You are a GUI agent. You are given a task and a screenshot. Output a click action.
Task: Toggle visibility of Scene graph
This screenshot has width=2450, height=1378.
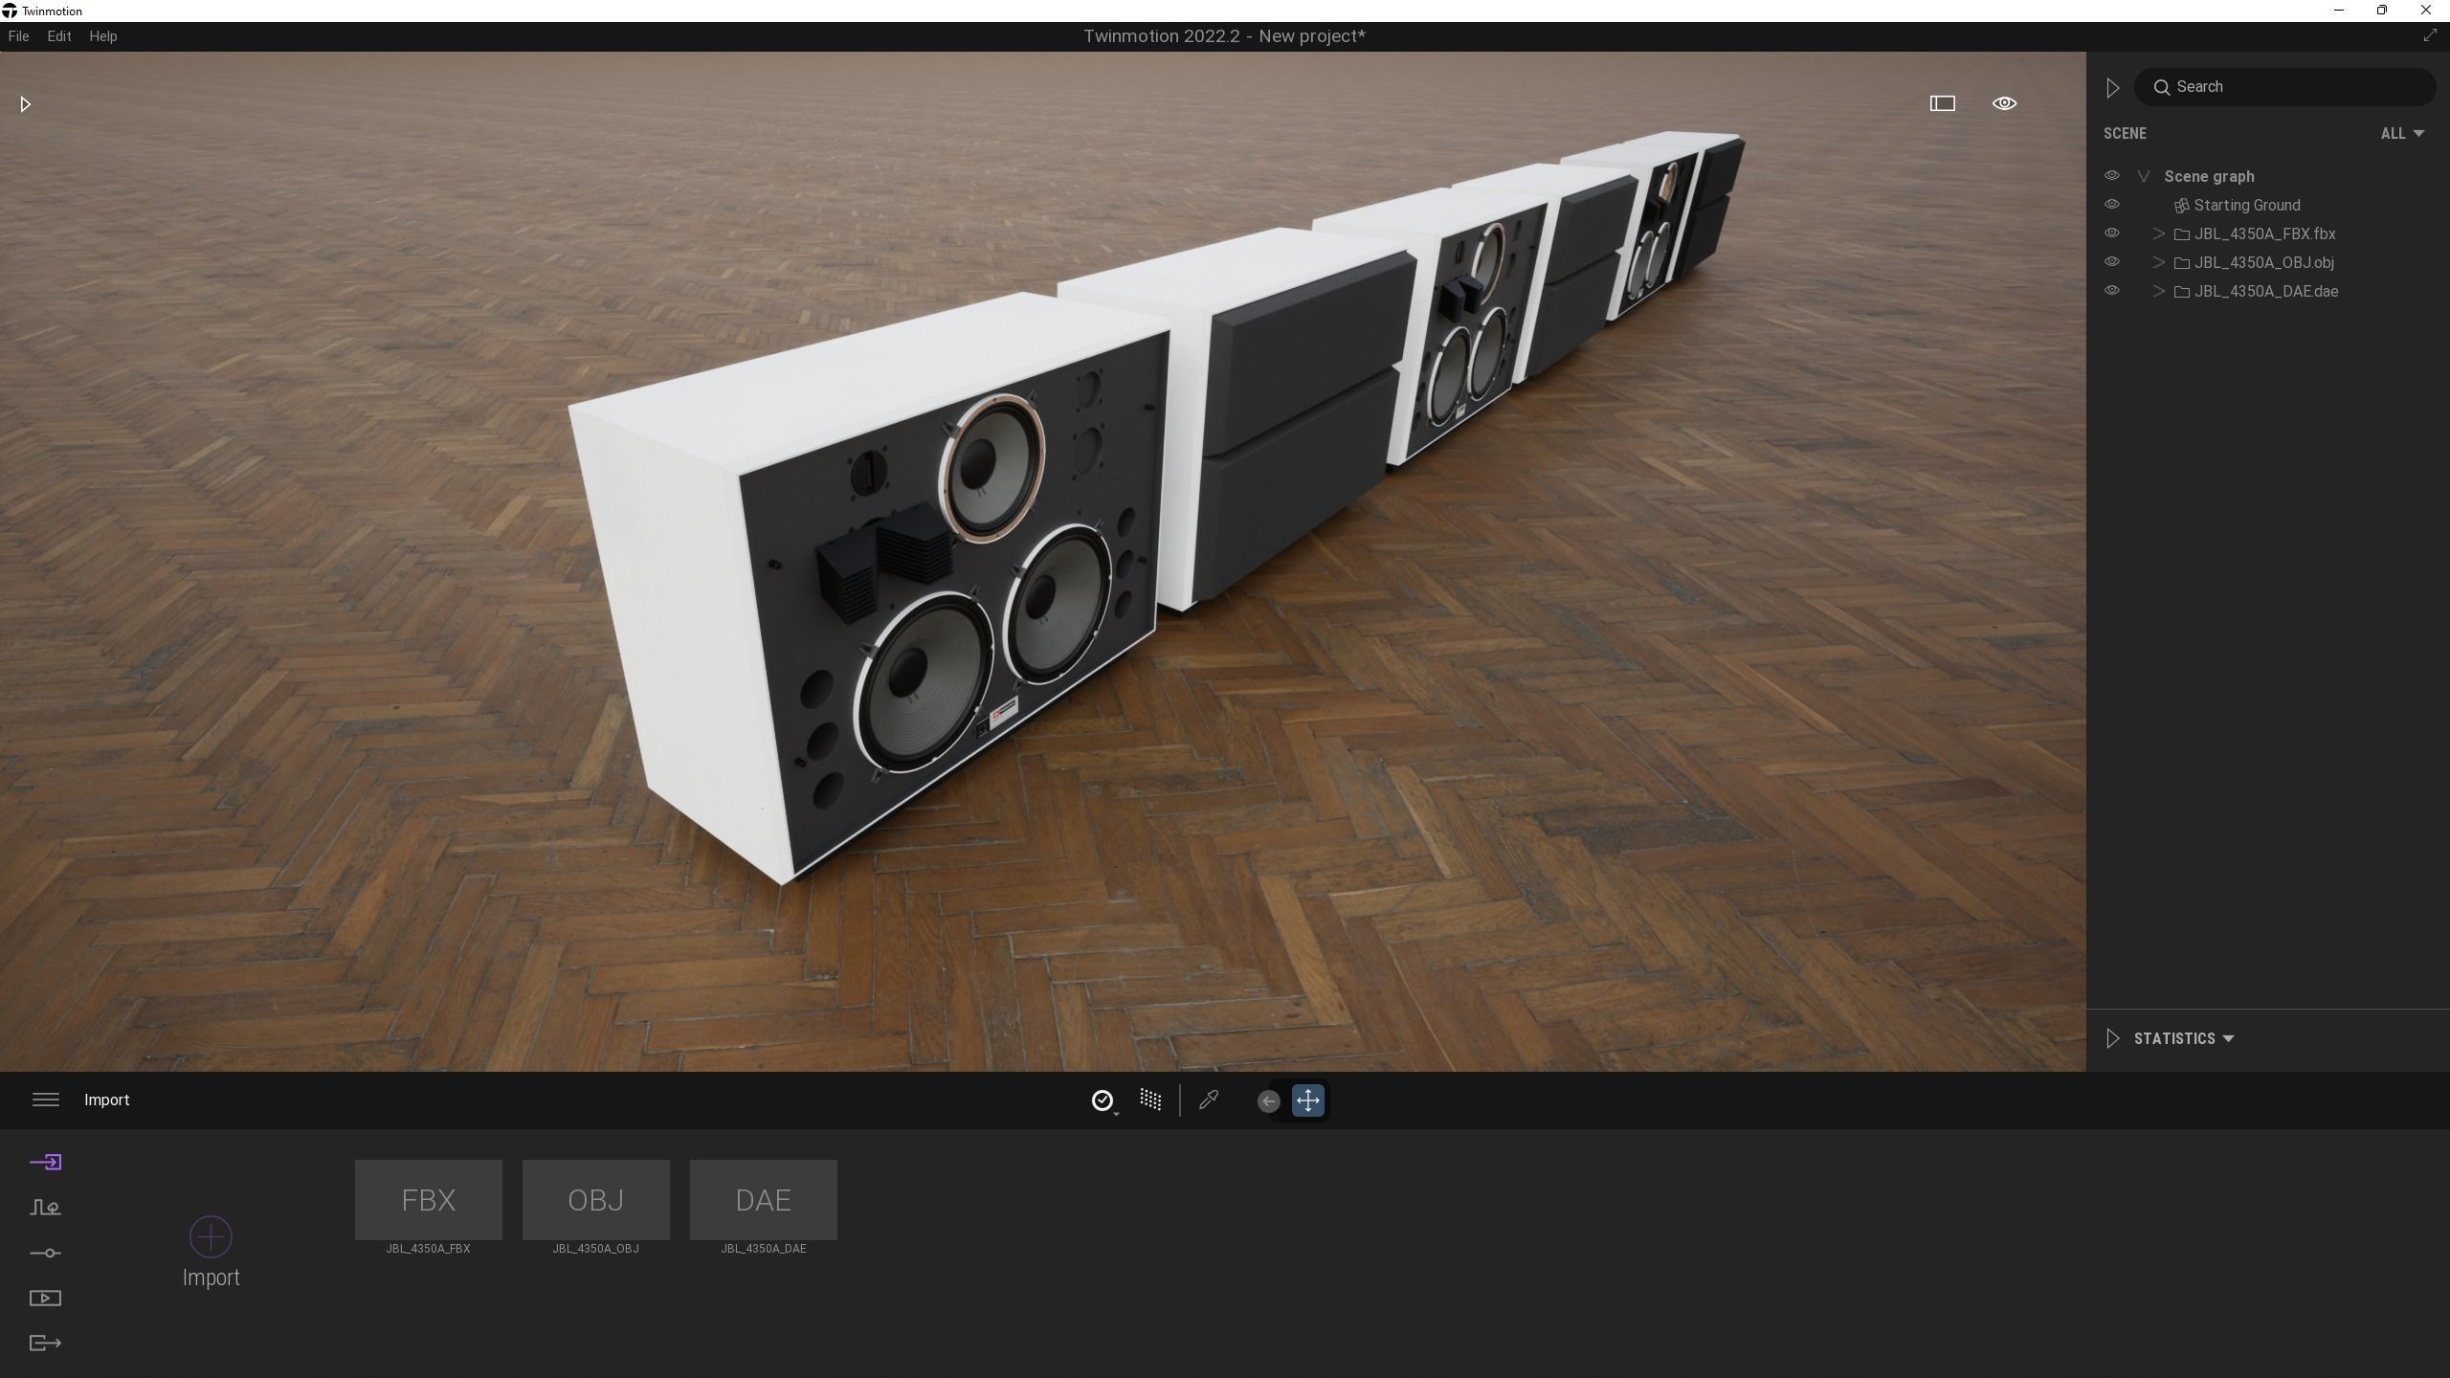point(2111,176)
